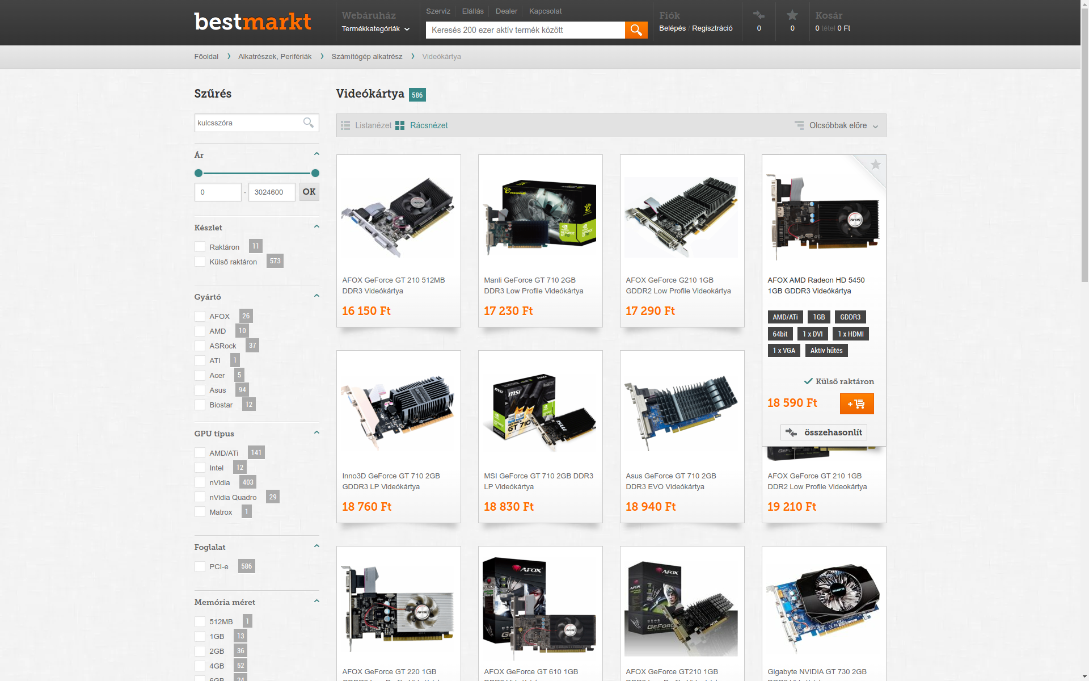The height and width of the screenshot is (681, 1089).
Task: Click the Regisztráció link
Action: click(712, 28)
